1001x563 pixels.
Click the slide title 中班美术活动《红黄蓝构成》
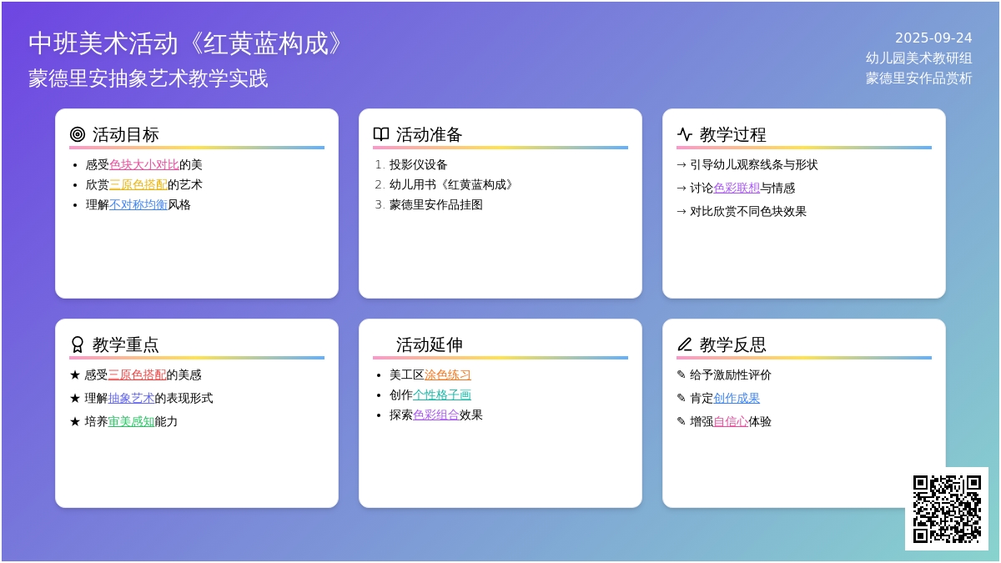click(x=187, y=44)
